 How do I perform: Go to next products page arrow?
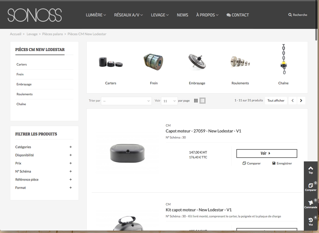pos(301,101)
